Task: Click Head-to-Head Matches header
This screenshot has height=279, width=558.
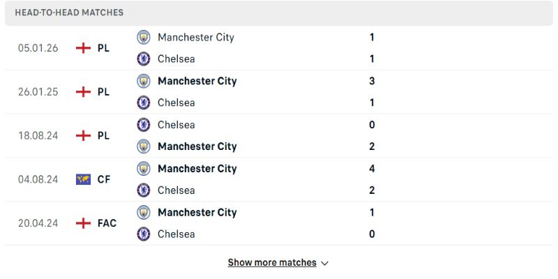Action: click(x=69, y=13)
